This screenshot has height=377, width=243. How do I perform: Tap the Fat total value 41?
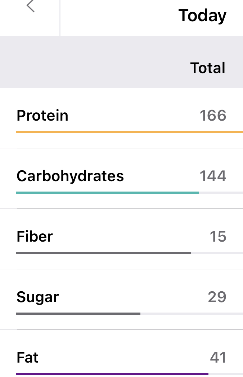[218, 358]
